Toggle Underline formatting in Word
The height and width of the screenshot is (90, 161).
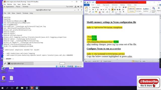click(x=98, y=10)
